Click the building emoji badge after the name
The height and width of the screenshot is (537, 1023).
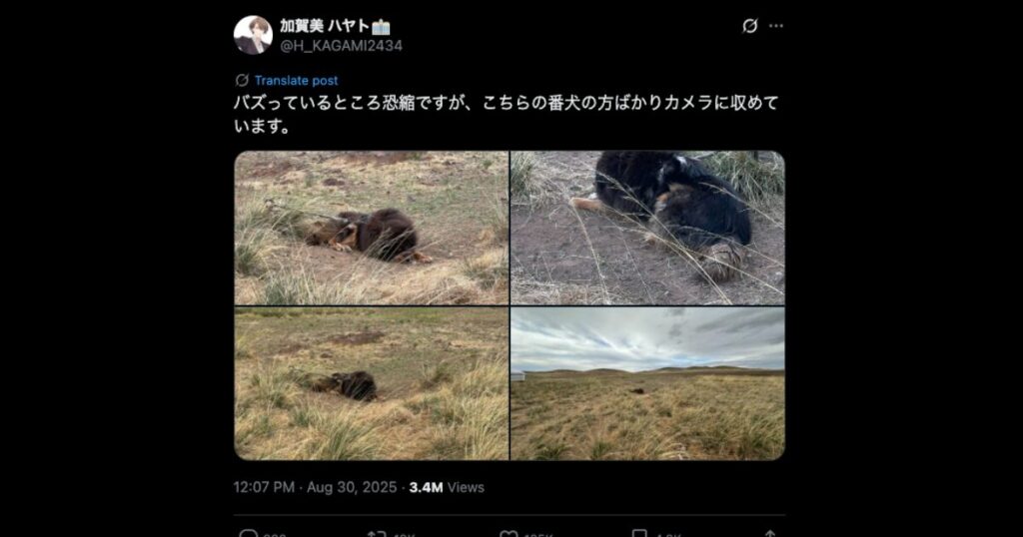pos(381,27)
